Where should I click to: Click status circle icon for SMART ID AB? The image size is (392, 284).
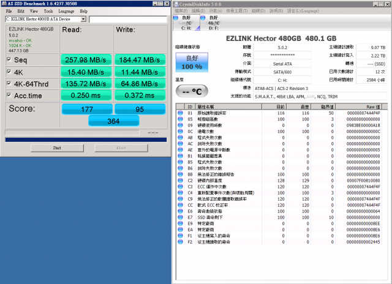[x=180, y=137]
